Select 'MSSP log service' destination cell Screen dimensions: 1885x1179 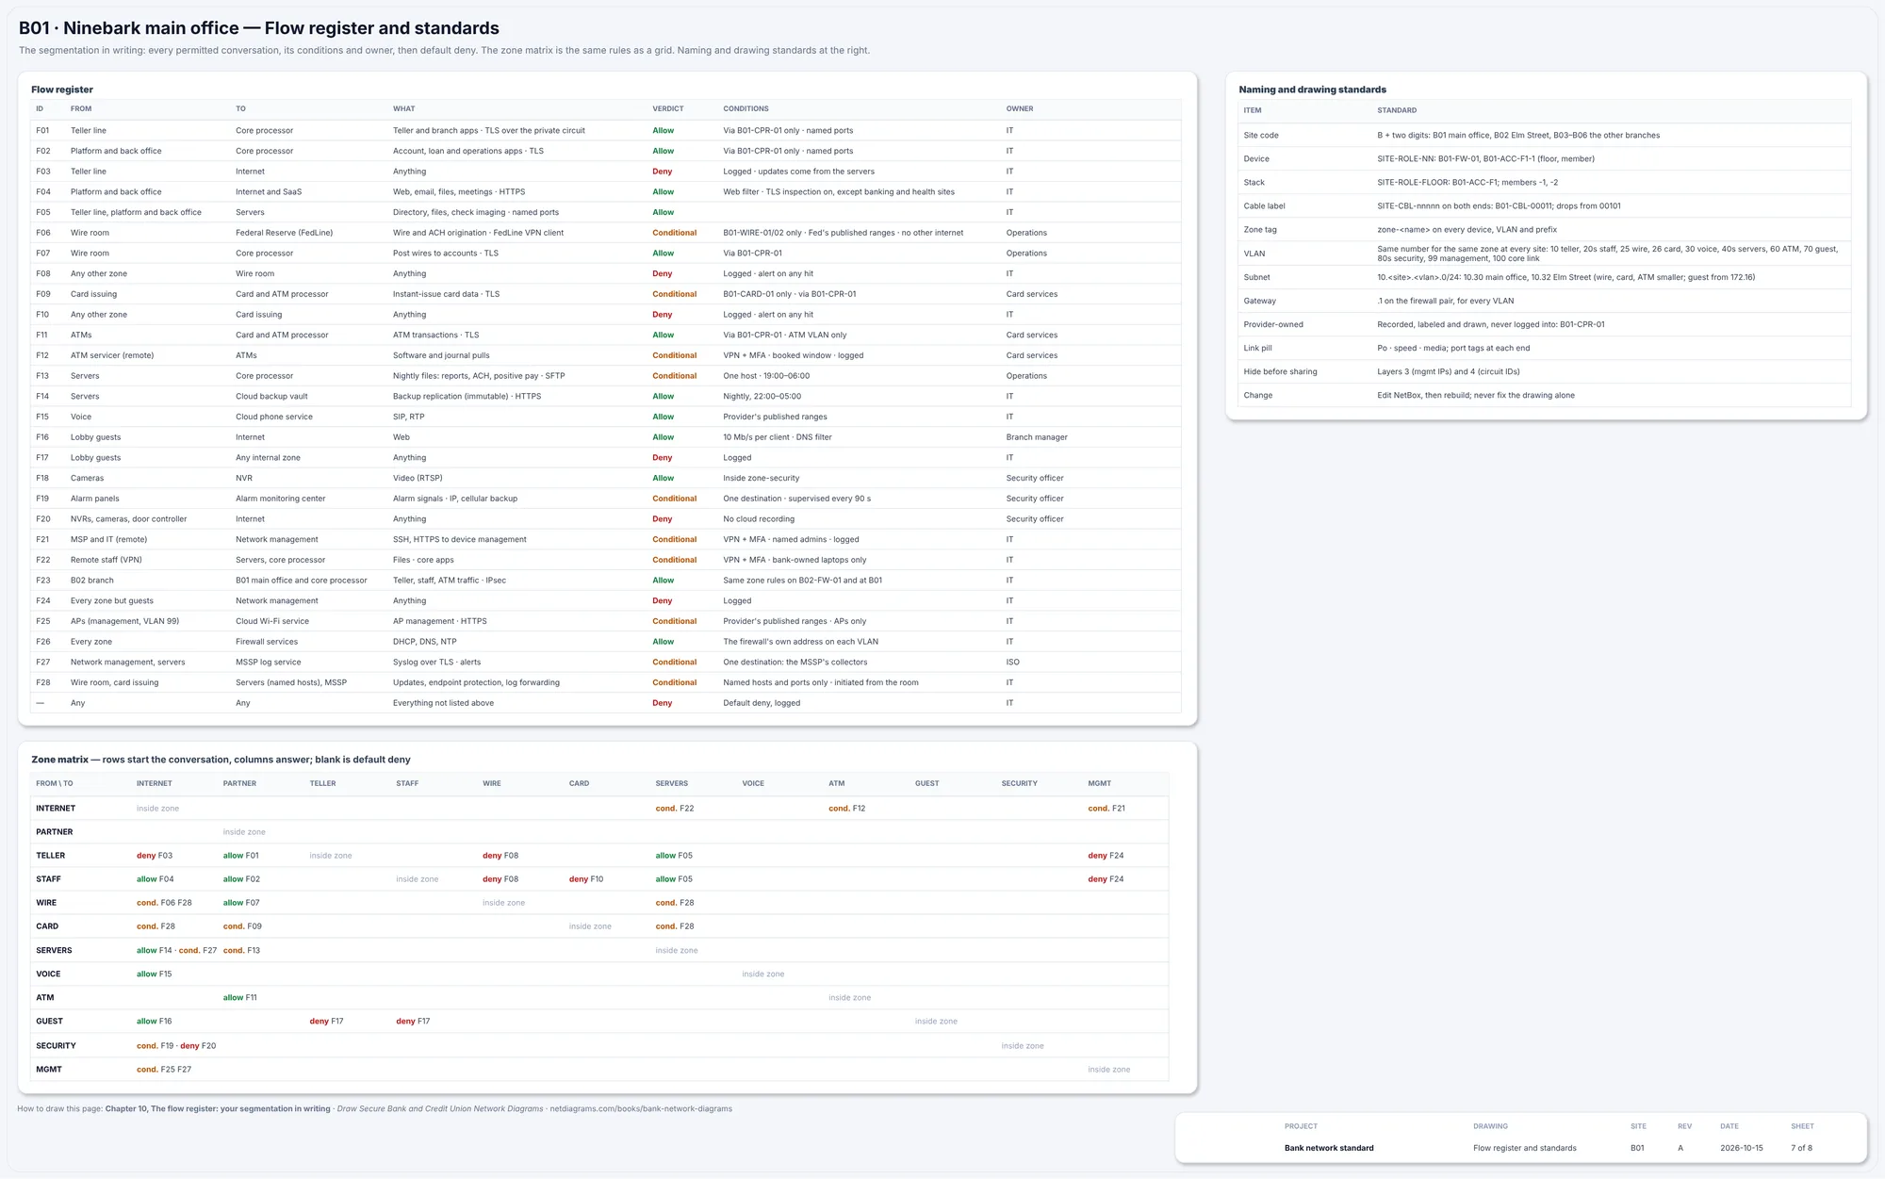pyautogui.click(x=269, y=663)
